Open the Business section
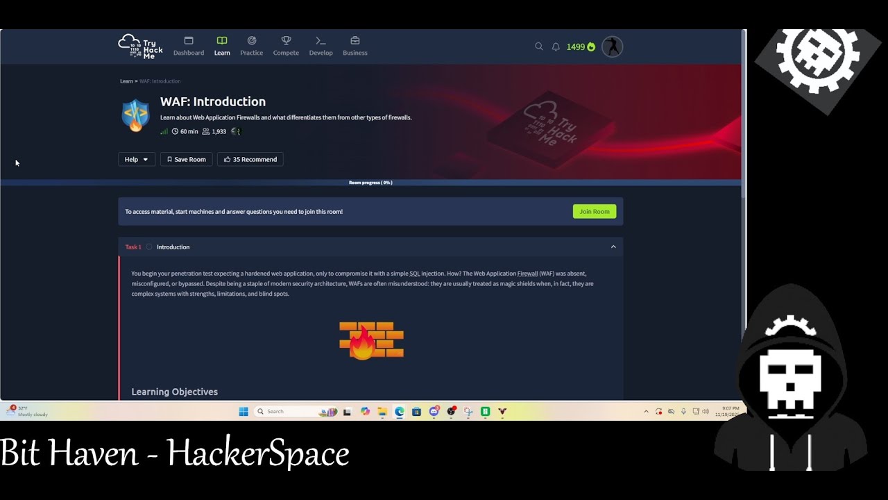This screenshot has width=888, height=500. [x=355, y=47]
